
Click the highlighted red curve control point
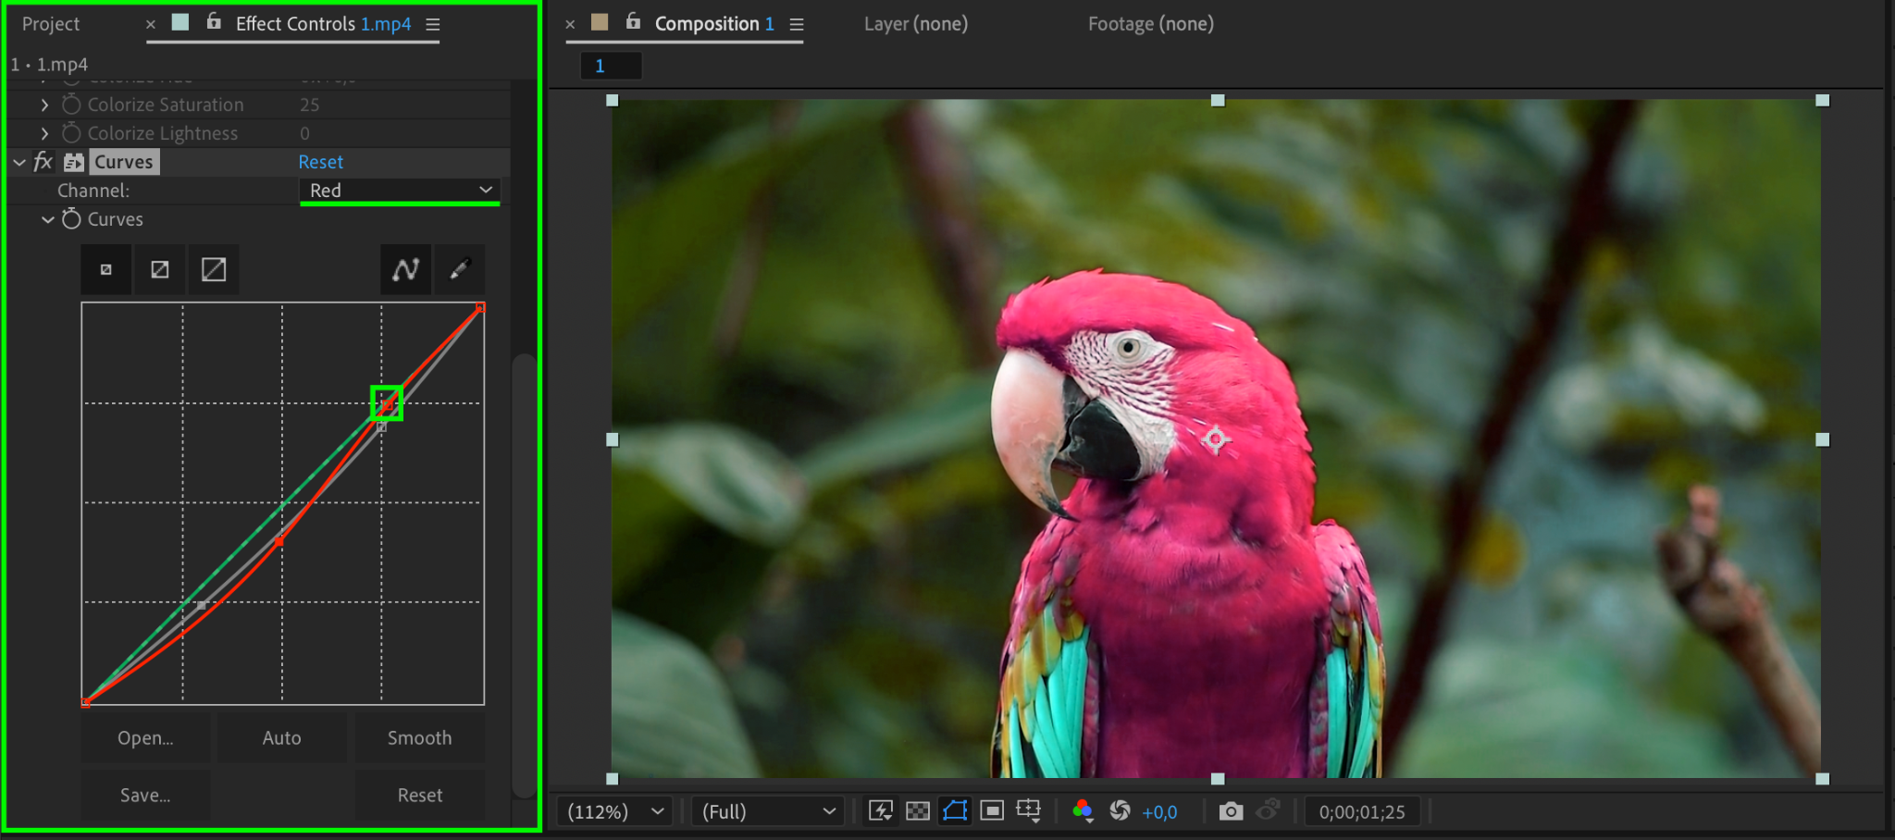387,403
